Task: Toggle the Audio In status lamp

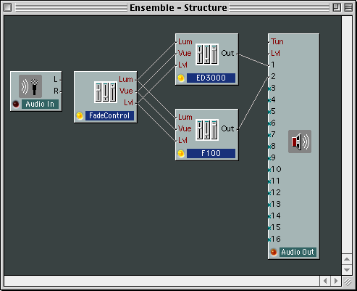Action: pos(16,104)
